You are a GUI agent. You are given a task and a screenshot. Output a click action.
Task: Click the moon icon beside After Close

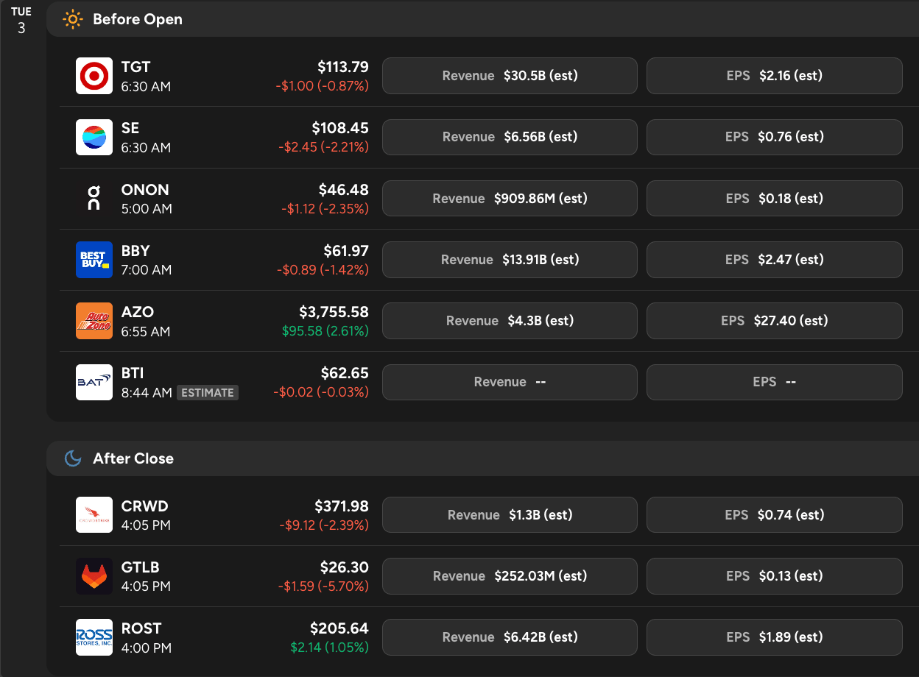tap(73, 458)
